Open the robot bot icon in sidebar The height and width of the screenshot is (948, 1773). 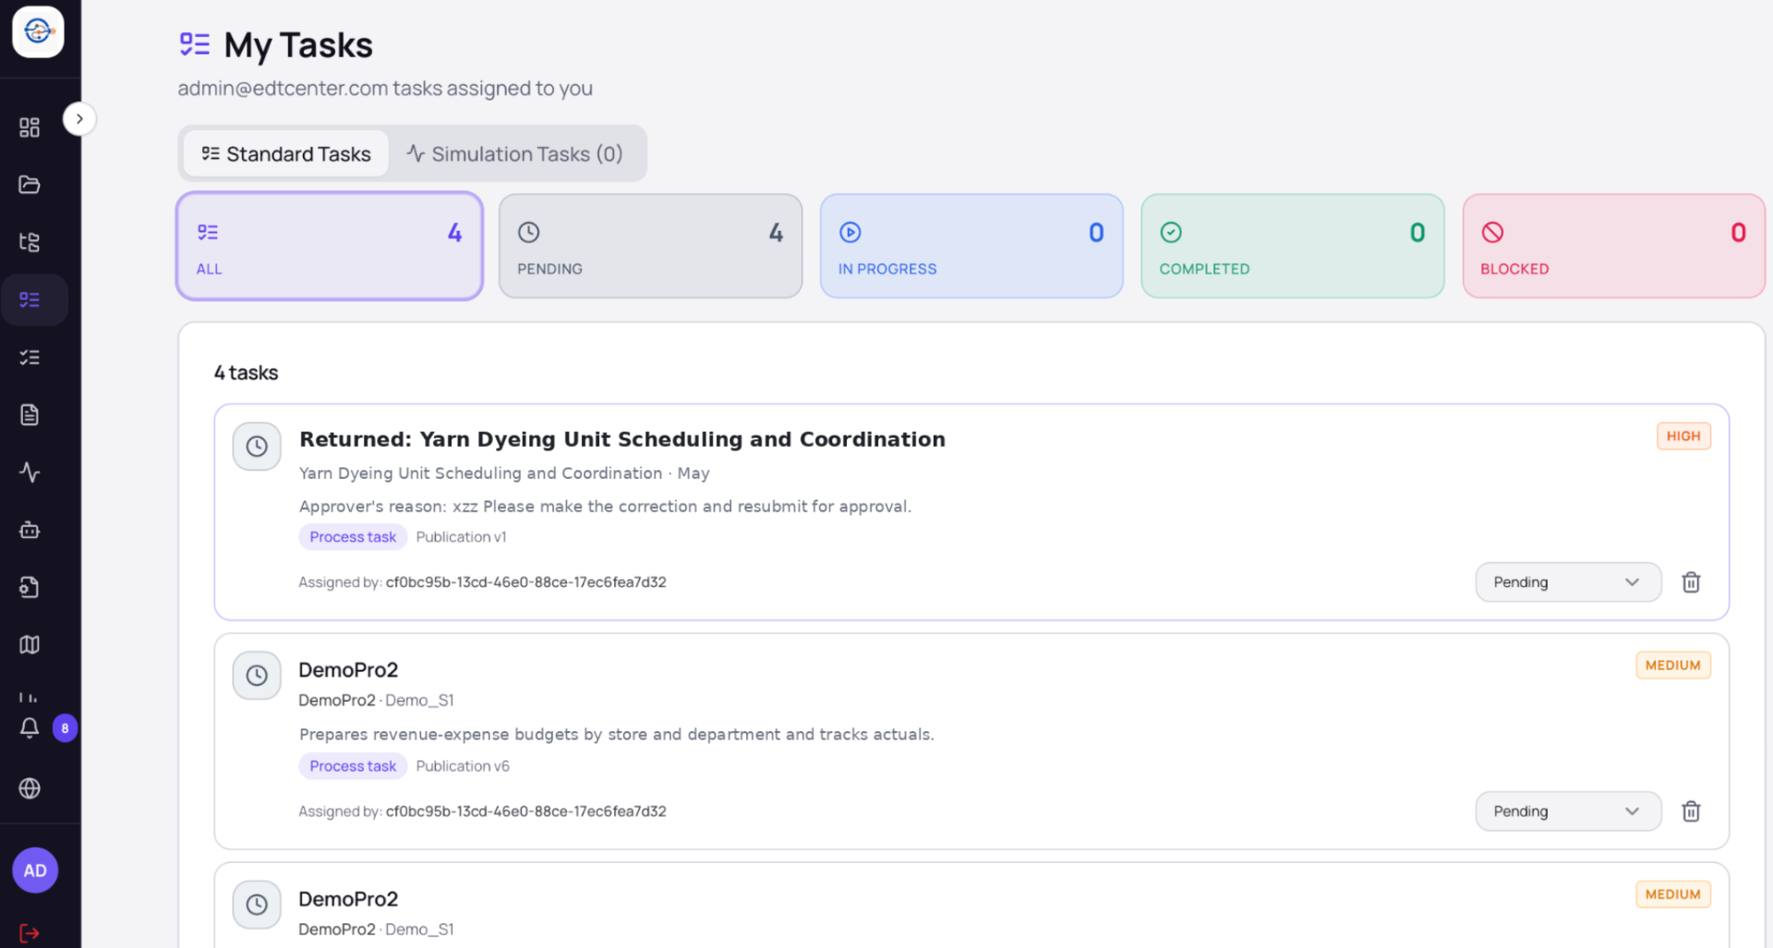point(30,530)
